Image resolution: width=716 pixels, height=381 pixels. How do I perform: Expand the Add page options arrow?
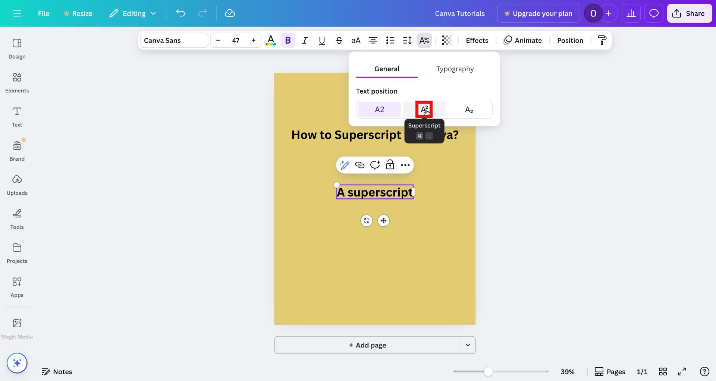tap(468, 345)
